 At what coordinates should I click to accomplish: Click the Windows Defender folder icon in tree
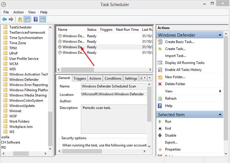pos(5,79)
